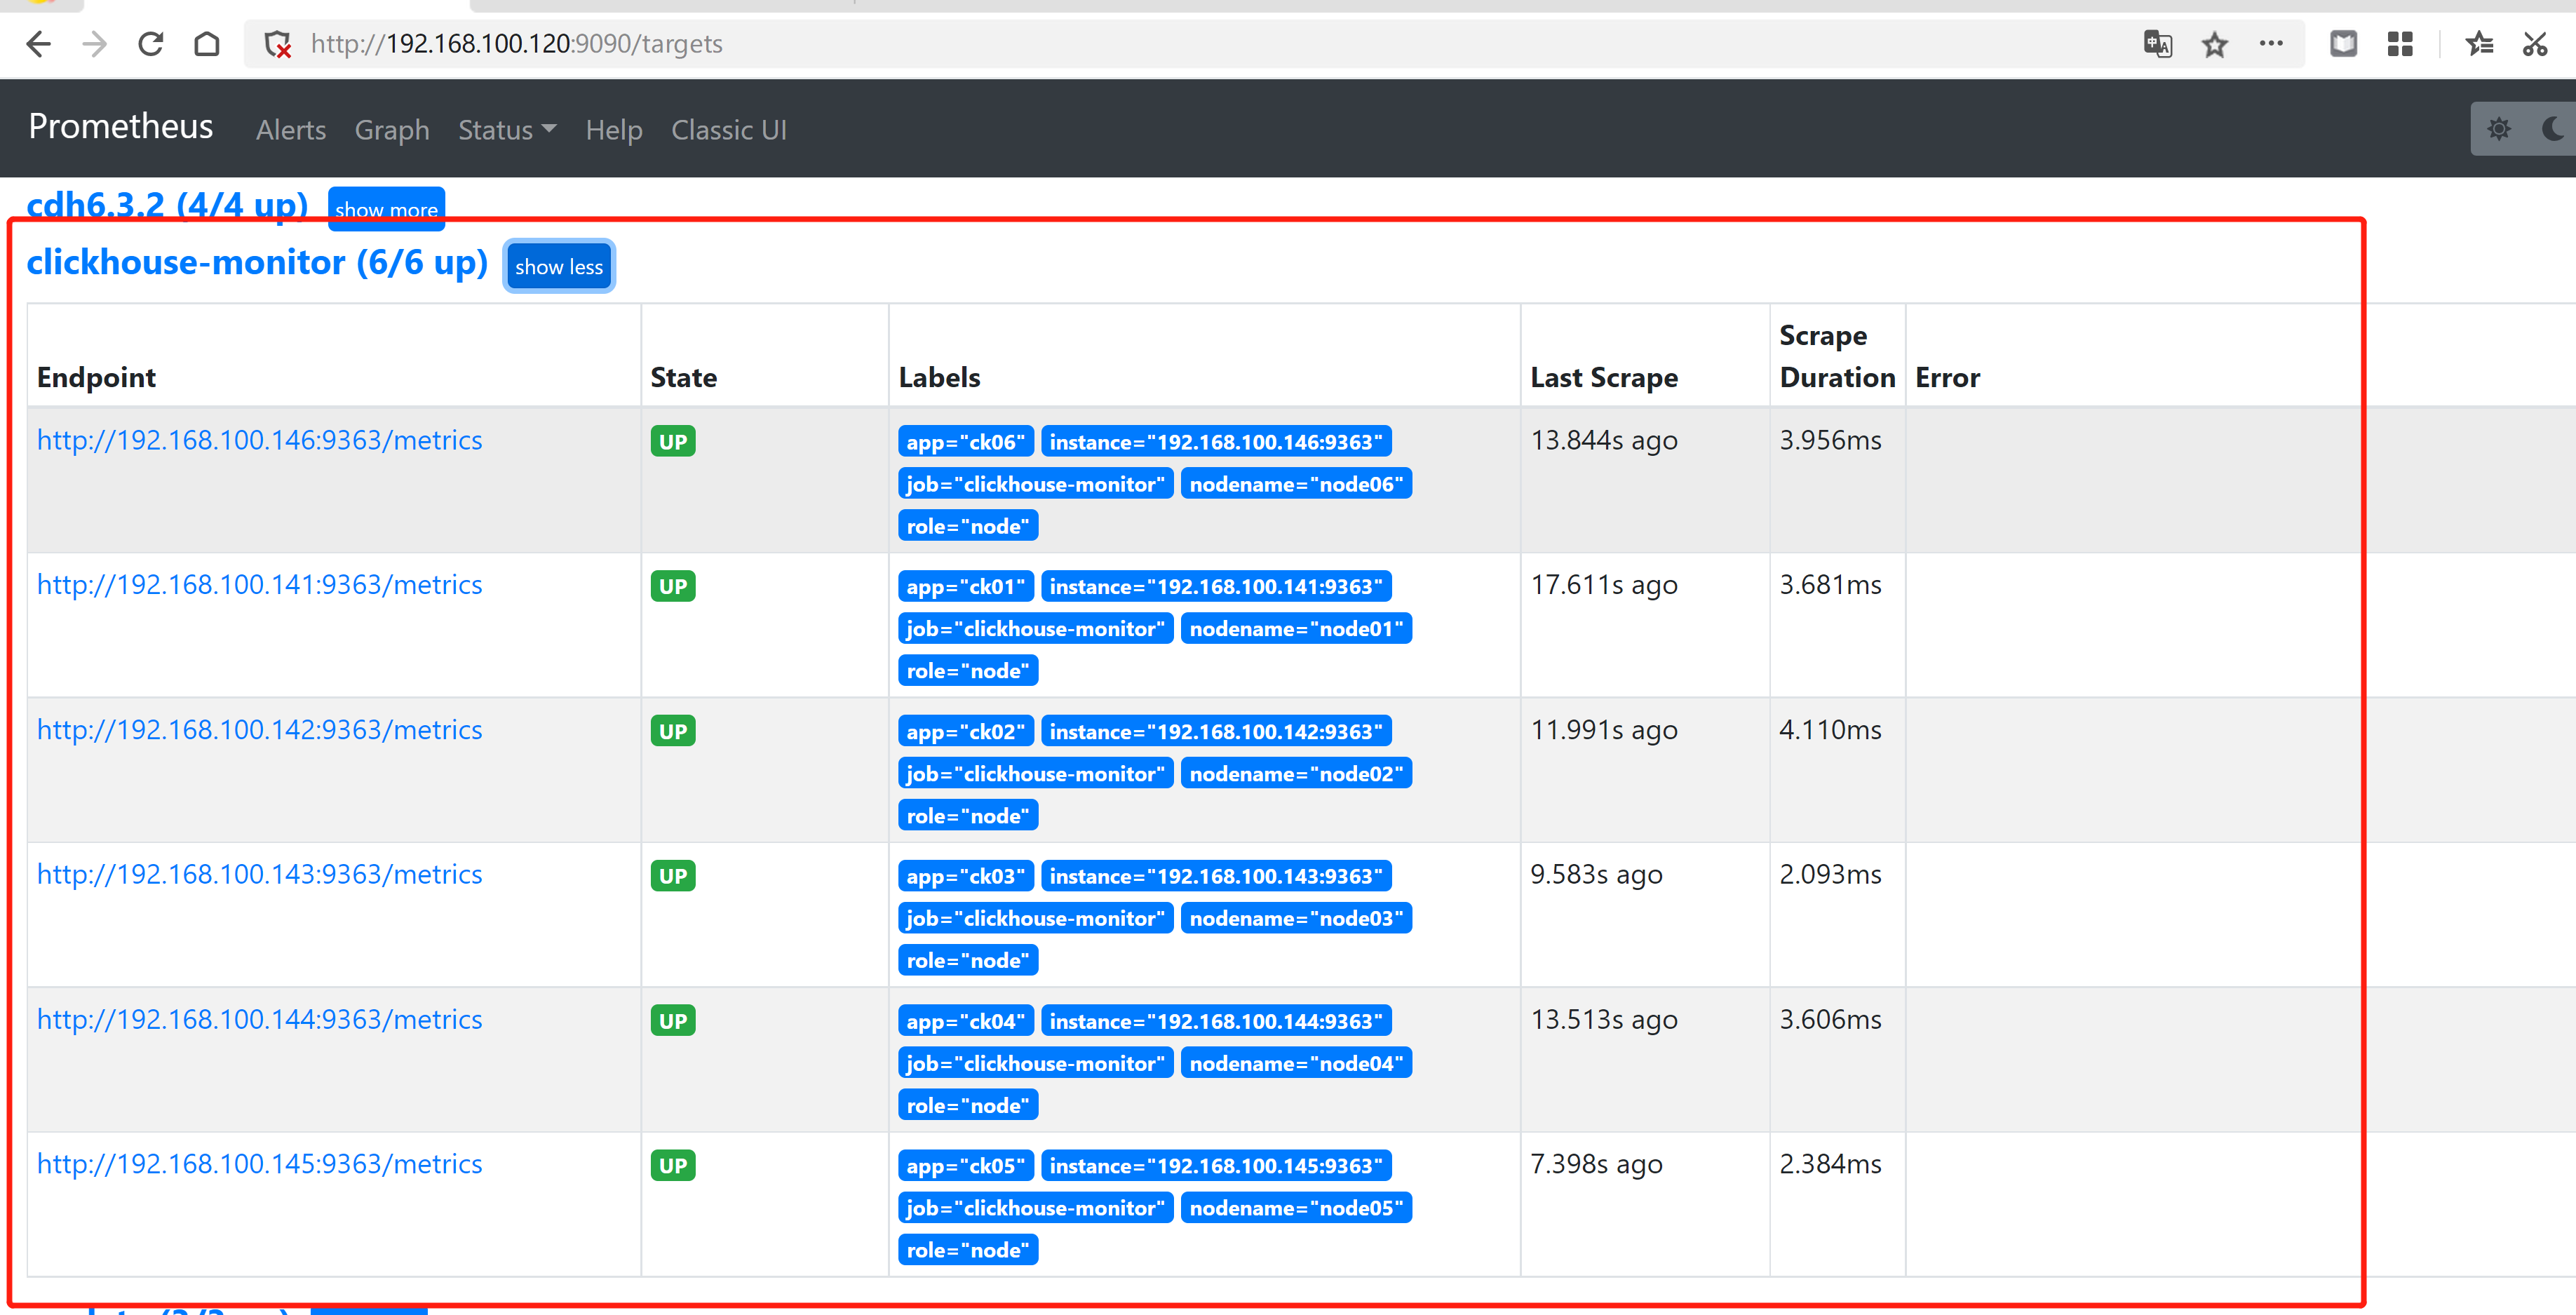The height and width of the screenshot is (1315, 2576).
Task: Go forward in browser history
Action: [95, 44]
